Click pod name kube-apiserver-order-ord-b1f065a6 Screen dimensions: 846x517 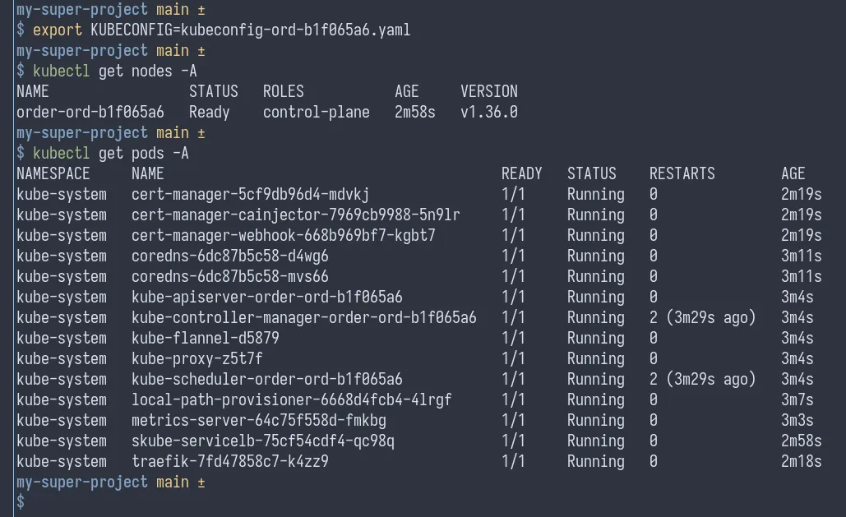click(267, 297)
